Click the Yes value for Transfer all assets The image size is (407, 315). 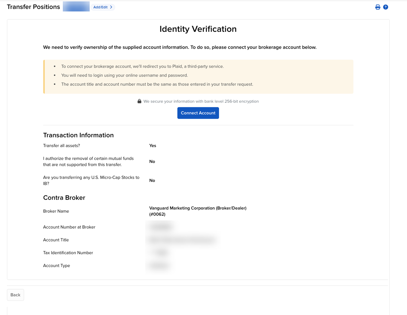[152, 145]
